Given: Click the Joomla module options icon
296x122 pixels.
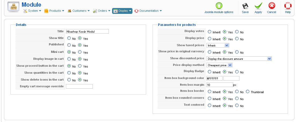Looking at the screenshot, I should click(219, 6).
